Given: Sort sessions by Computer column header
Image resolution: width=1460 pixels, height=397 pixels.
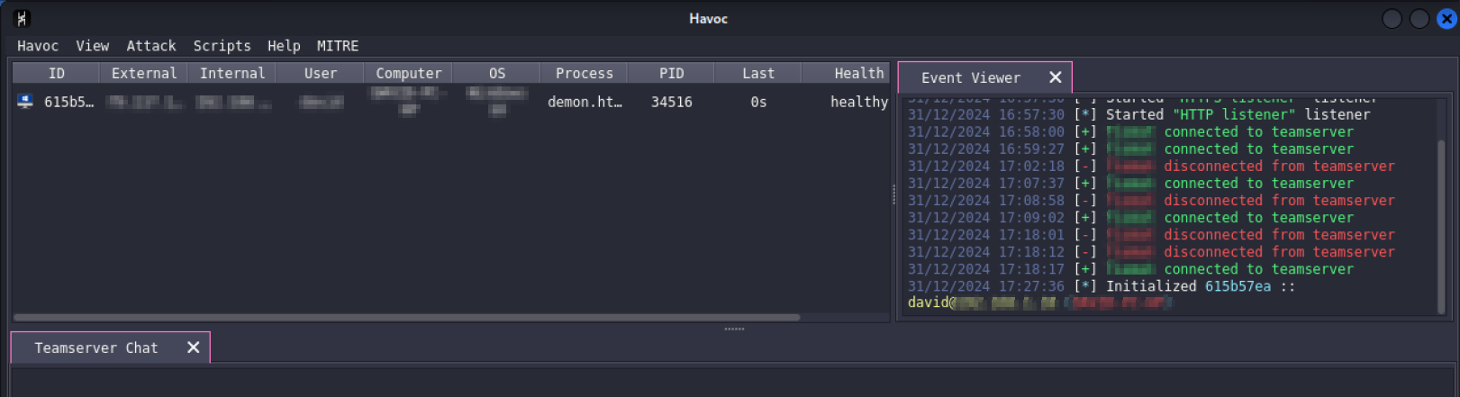Looking at the screenshot, I should (x=408, y=74).
